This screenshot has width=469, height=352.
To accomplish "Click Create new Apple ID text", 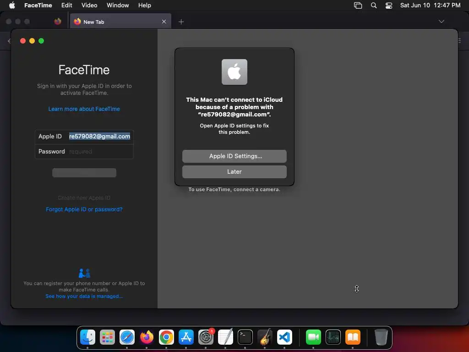I will coord(84,198).
